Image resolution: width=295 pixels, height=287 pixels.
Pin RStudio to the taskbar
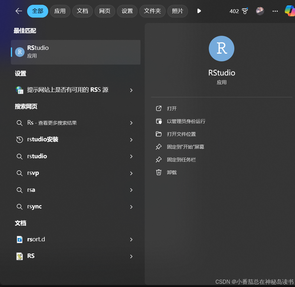(181, 159)
